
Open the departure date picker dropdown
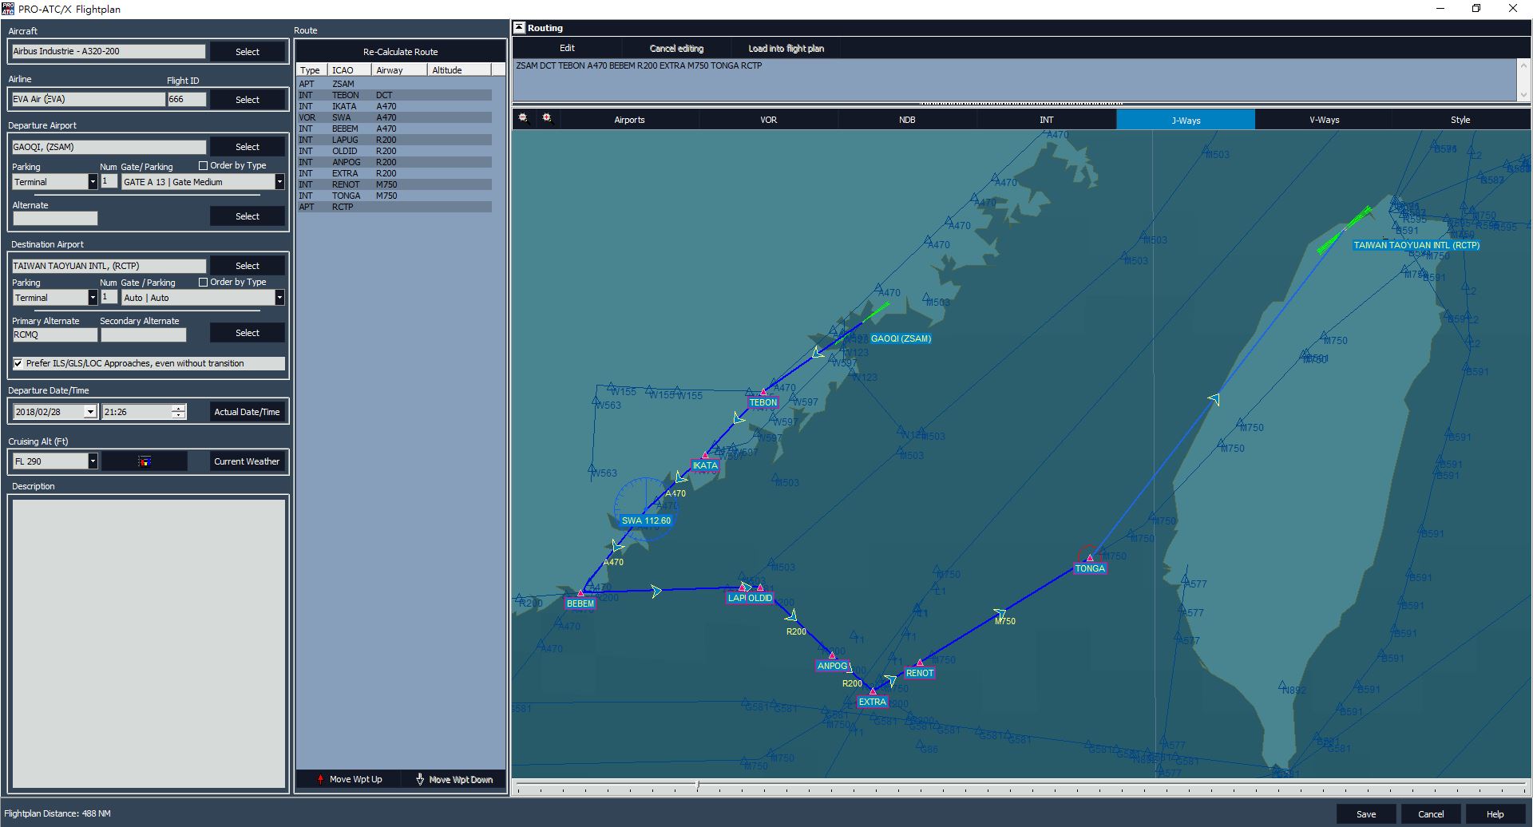[x=89, y=412]
